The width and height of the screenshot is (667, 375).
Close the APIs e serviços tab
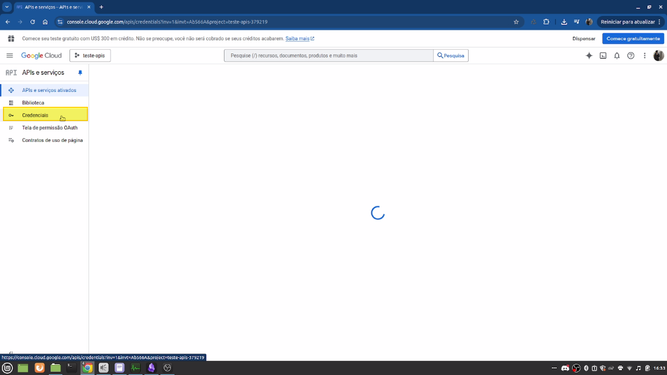tap(88, 7)
